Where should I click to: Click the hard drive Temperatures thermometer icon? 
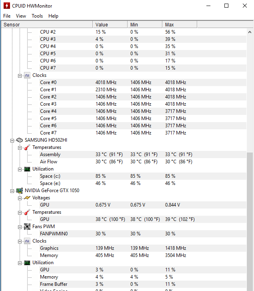pyautogui.click(x=27, y=147)
